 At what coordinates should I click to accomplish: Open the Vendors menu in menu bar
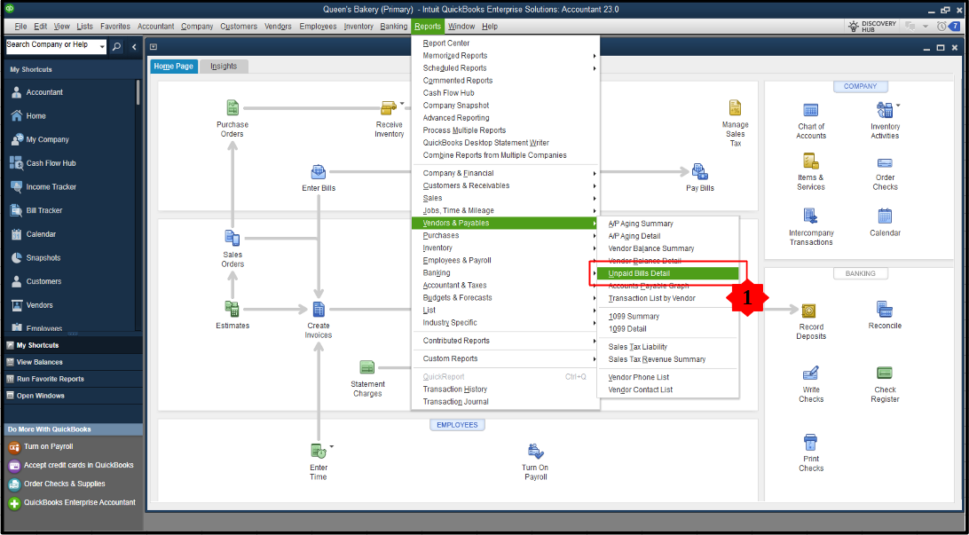click(x=278, y=27)
